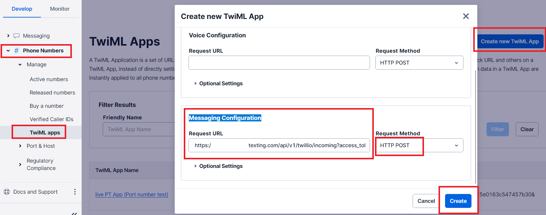This screenshot has height=215, width=546.
Task: Expand Voice Configuration Optional Settings
Action: [219, 84]
